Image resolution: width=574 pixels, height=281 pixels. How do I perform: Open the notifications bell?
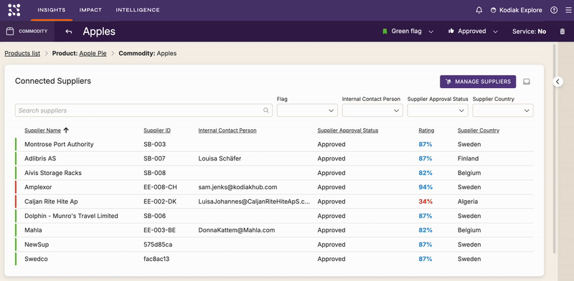point(479,10)
